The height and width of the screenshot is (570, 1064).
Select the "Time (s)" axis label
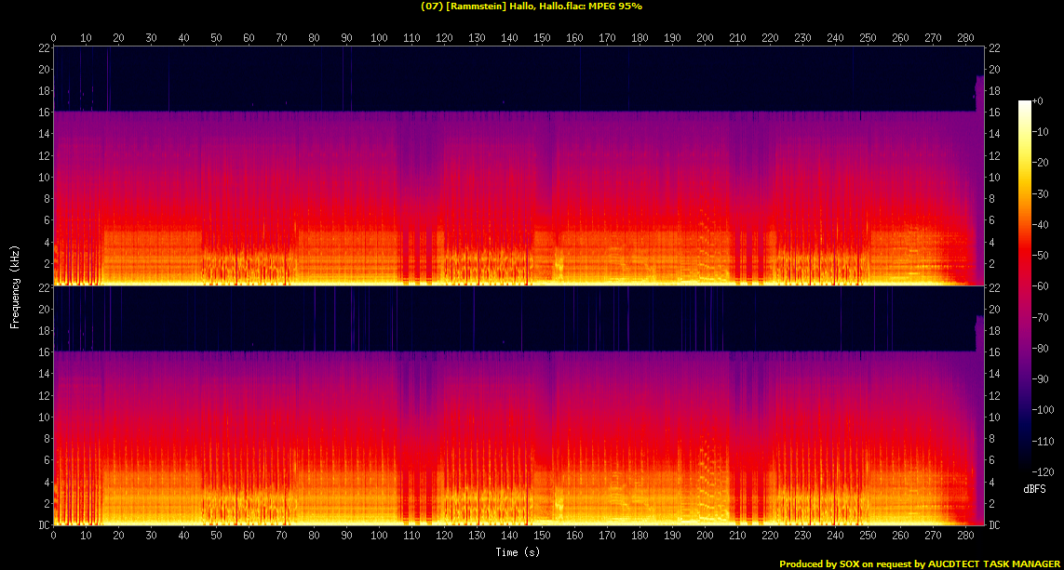pos(519,552)
